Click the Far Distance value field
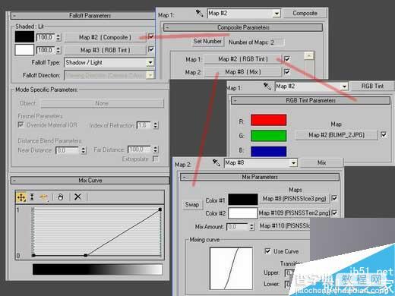 coord(140,150)
